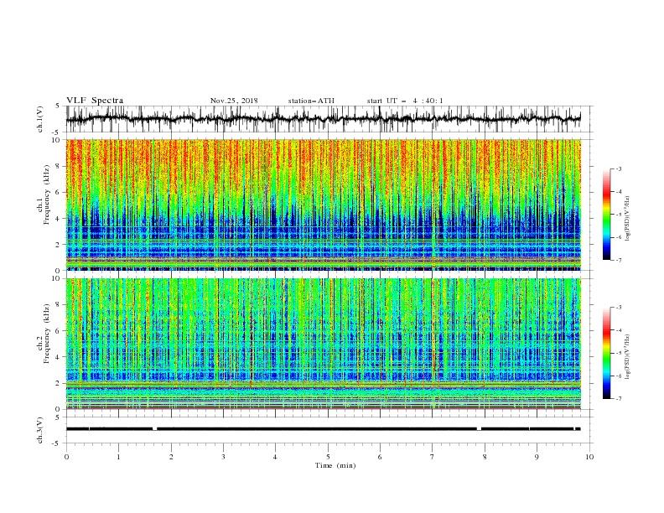
Task: Click the gap in ch.3 bar before minute 2
Action: tap(154, 429)
